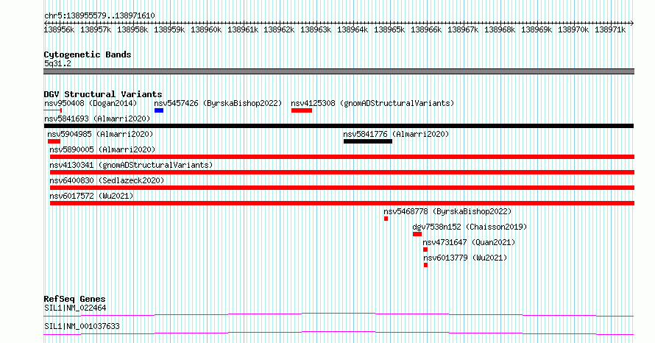Select the black nsv5841776 variant bar

click(x=368, y=141)
